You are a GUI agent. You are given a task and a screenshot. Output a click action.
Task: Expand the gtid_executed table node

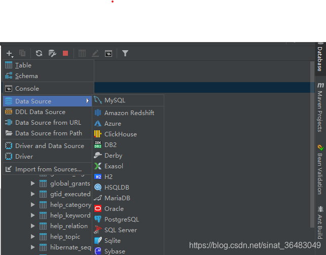click(32, 194)
